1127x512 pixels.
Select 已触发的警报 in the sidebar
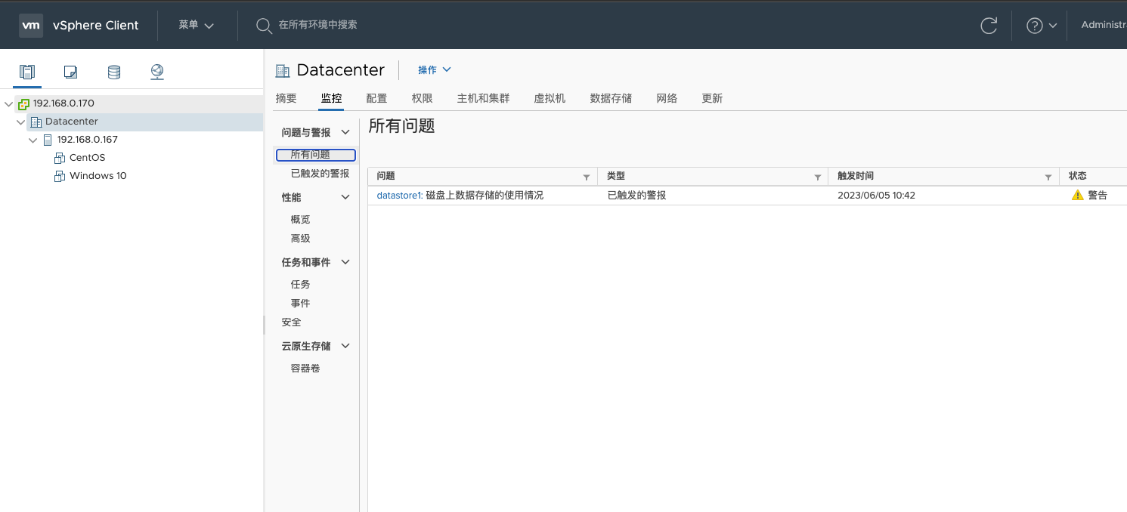[320, 174]
